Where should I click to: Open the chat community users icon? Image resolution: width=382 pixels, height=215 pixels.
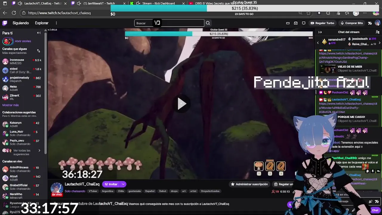(x=378, y=32)
